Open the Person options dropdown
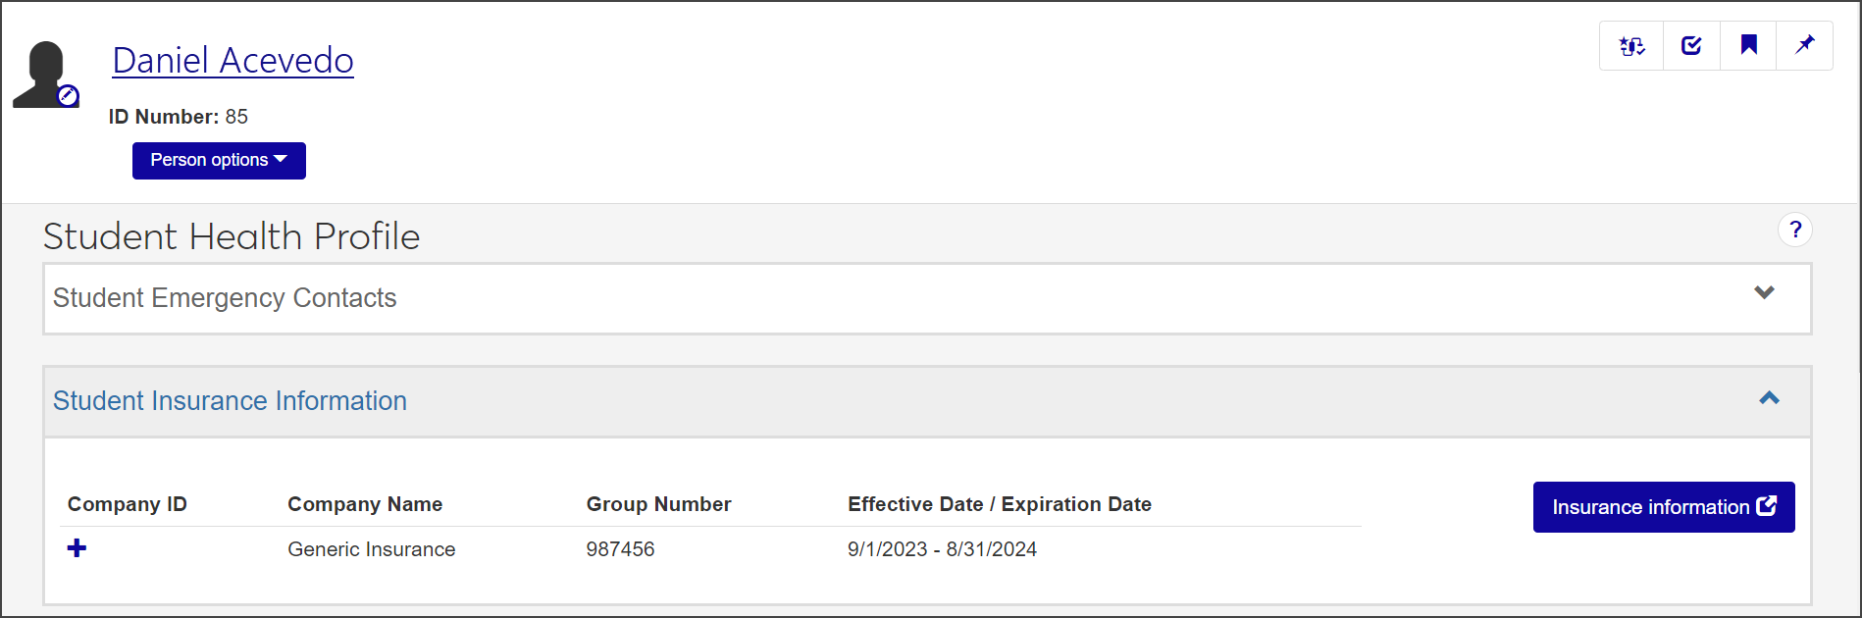The image size is (1862, 618). coord(219,161)
